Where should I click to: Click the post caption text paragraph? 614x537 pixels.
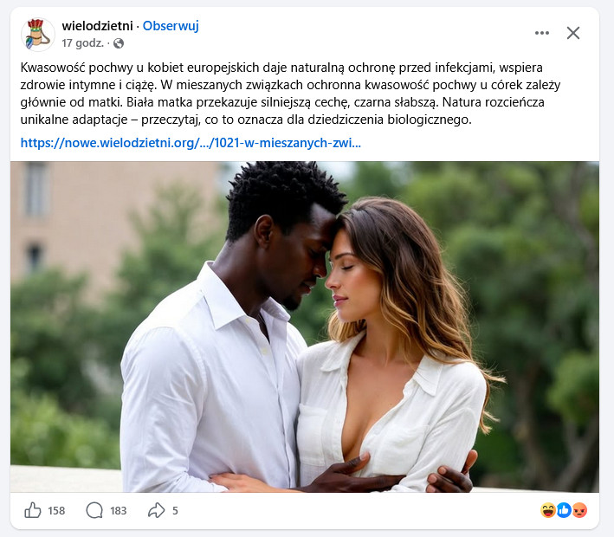[290, 94]
